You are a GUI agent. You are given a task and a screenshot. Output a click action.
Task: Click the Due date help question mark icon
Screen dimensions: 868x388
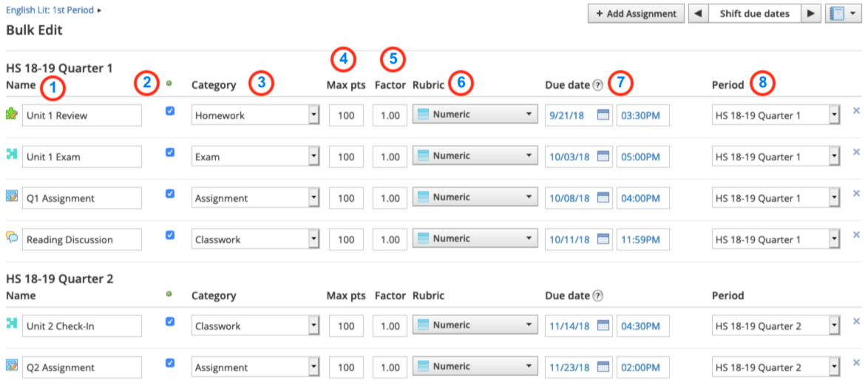pos(597,85)
